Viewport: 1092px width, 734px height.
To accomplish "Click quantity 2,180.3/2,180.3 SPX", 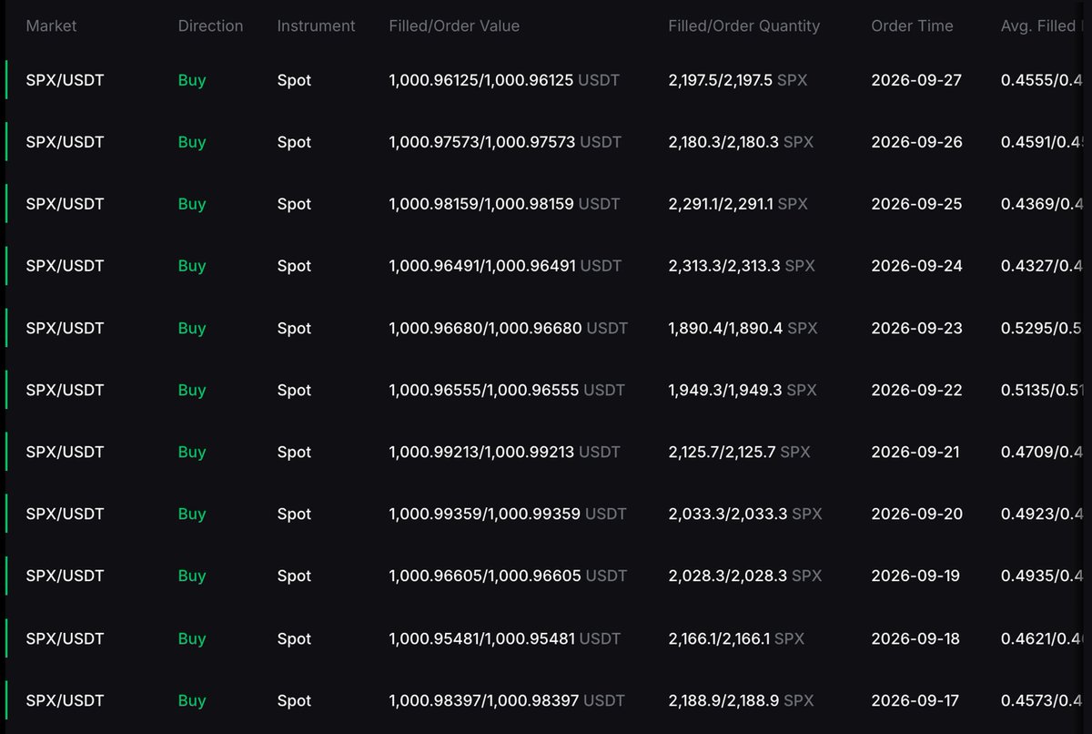I will 741,142.
